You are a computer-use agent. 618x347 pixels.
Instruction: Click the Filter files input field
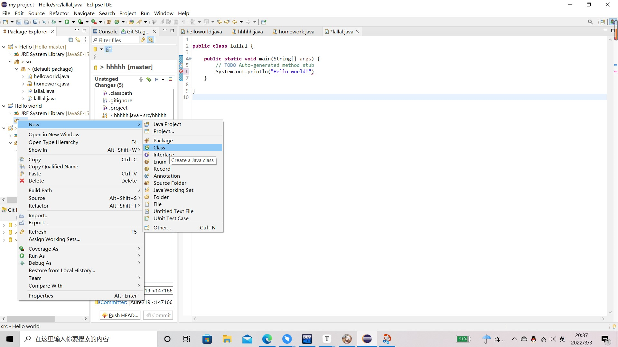[115, 40]
